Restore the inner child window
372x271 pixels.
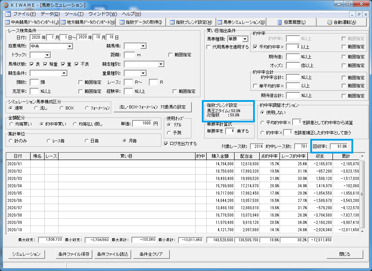(359, 15)
